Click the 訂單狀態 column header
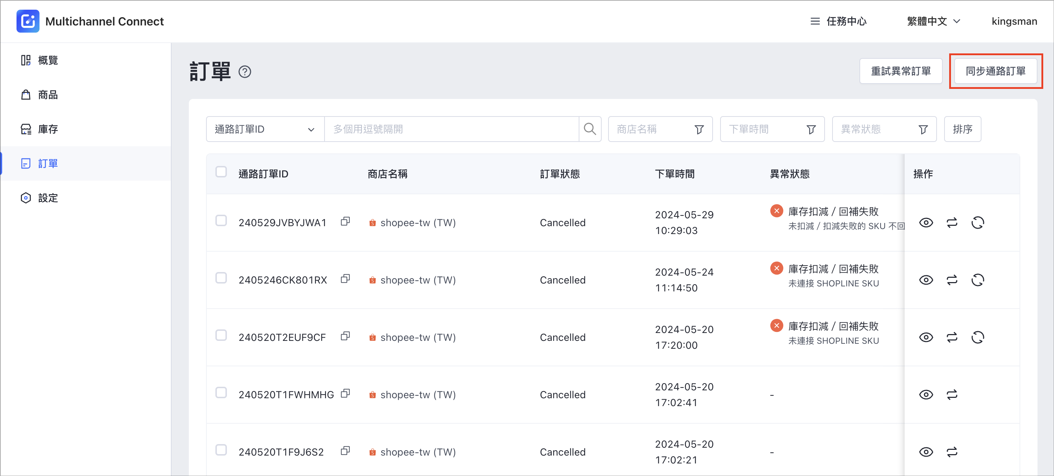Screen dimensions: 1054x476 click(560, 174)
